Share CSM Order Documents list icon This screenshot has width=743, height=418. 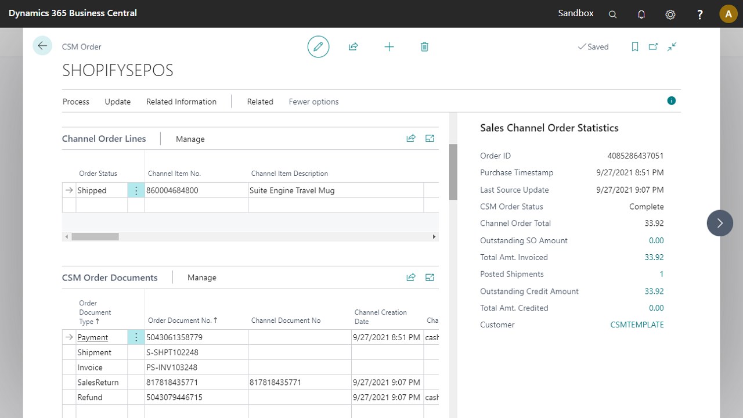[411, 278]
